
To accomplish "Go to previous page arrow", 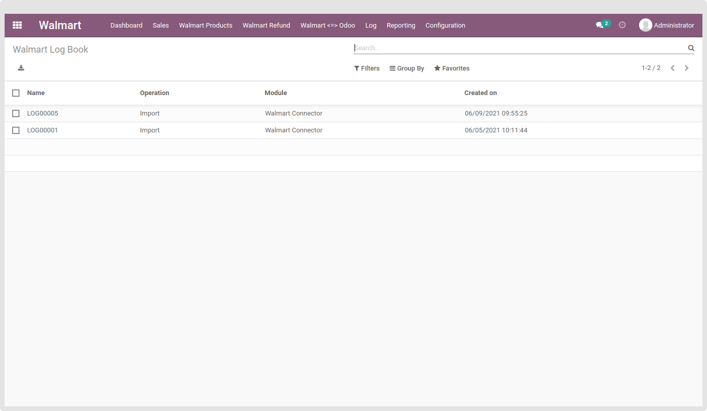I will [673, 68].
